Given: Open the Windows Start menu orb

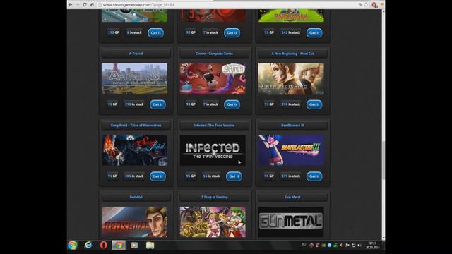Looking at the screenshot, I should (73, 245).
